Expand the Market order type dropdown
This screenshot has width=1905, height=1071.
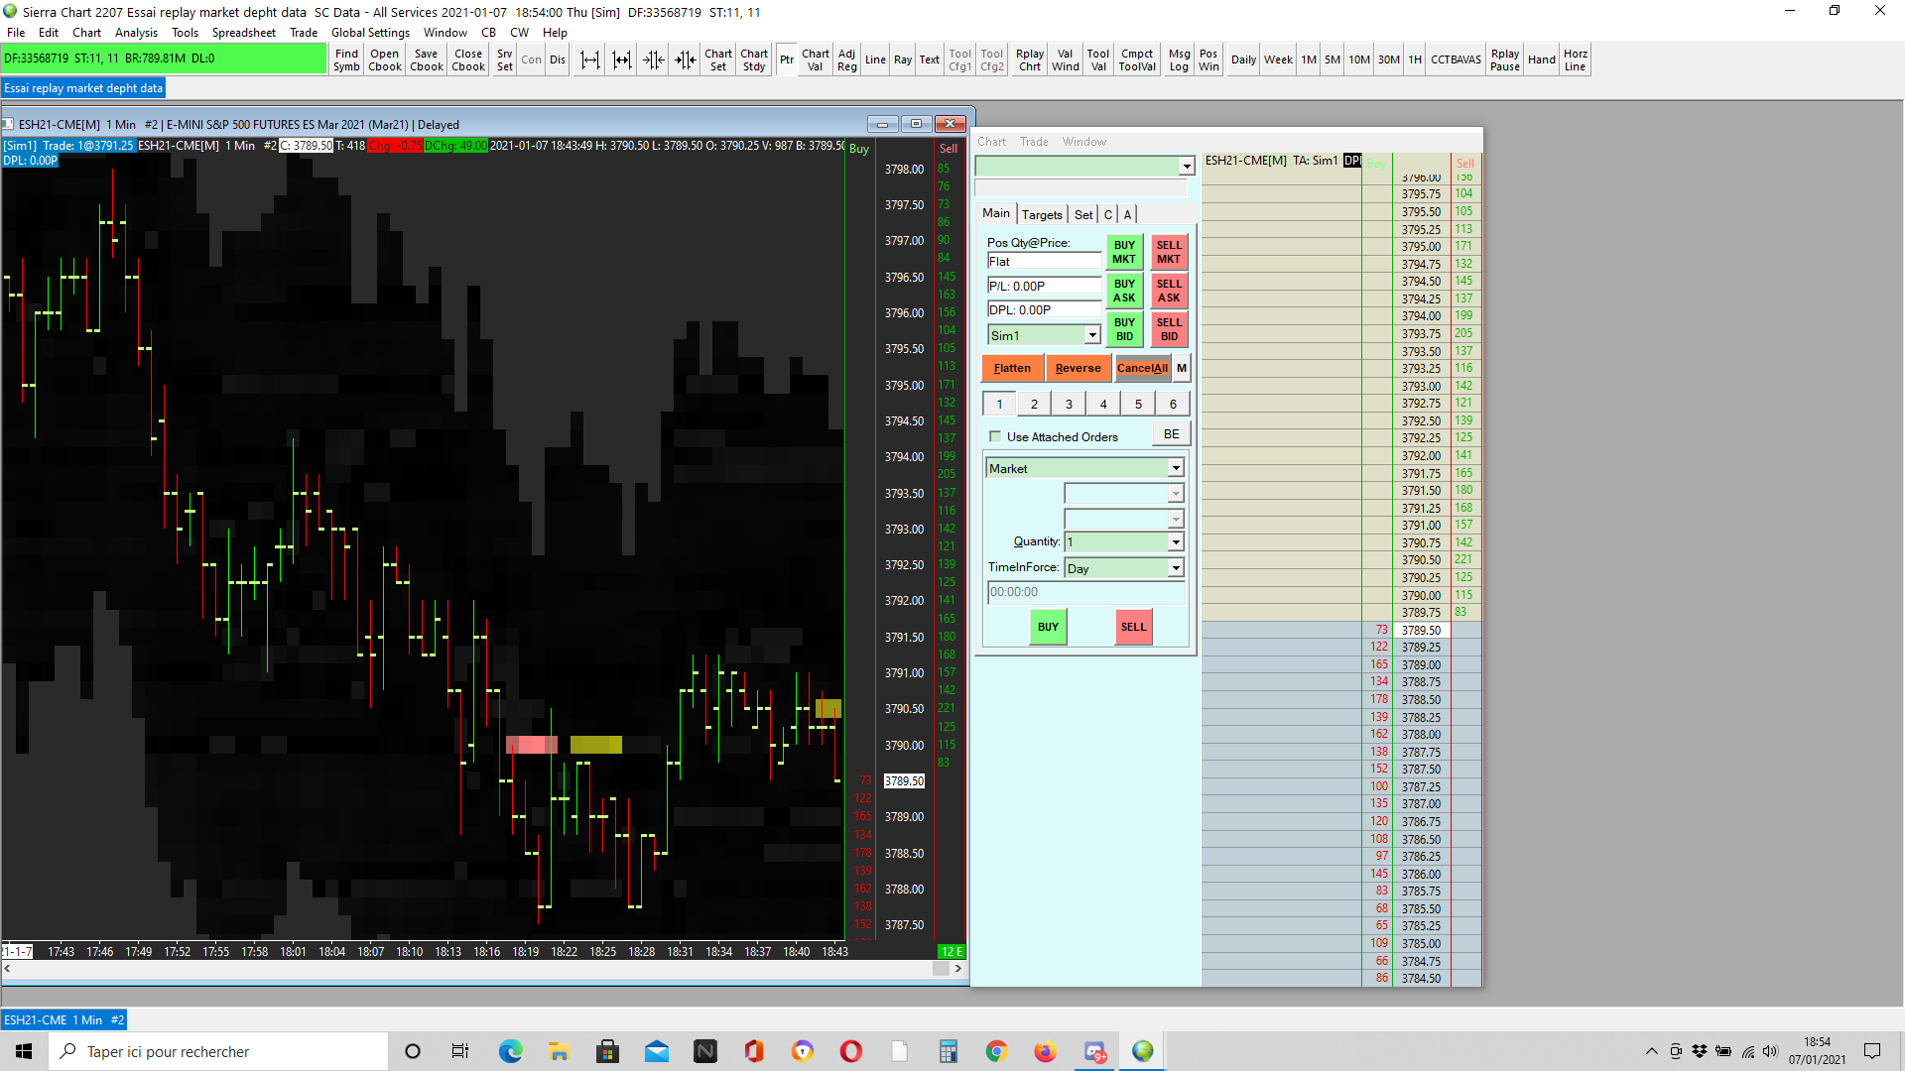point(1176,468)
